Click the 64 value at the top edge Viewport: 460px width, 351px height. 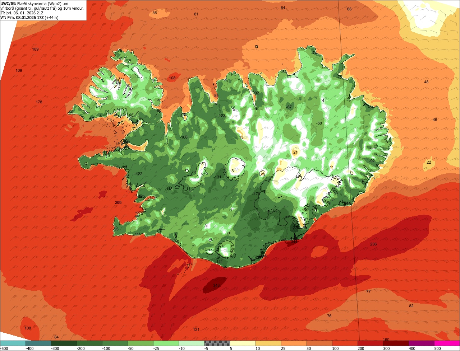click(x=283, y=8)
